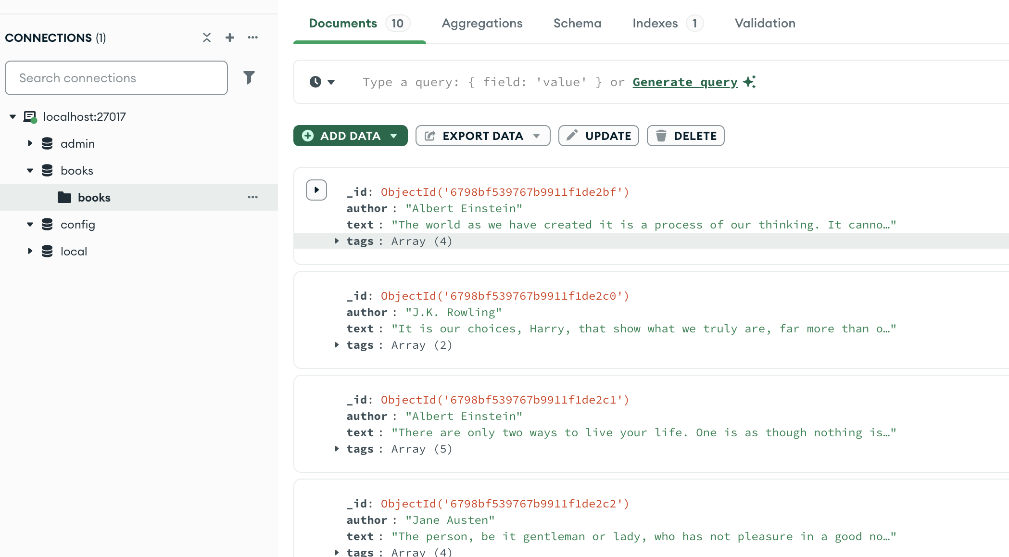This screenshot has width=1009, height=557.
Task: Open connections options ellipsis menu
Action: tap(253, 38)
